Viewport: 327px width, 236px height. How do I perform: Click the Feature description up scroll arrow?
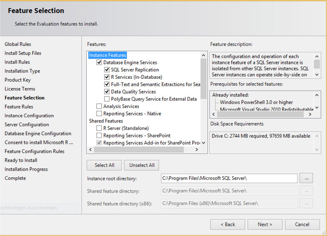click(317, 56)
